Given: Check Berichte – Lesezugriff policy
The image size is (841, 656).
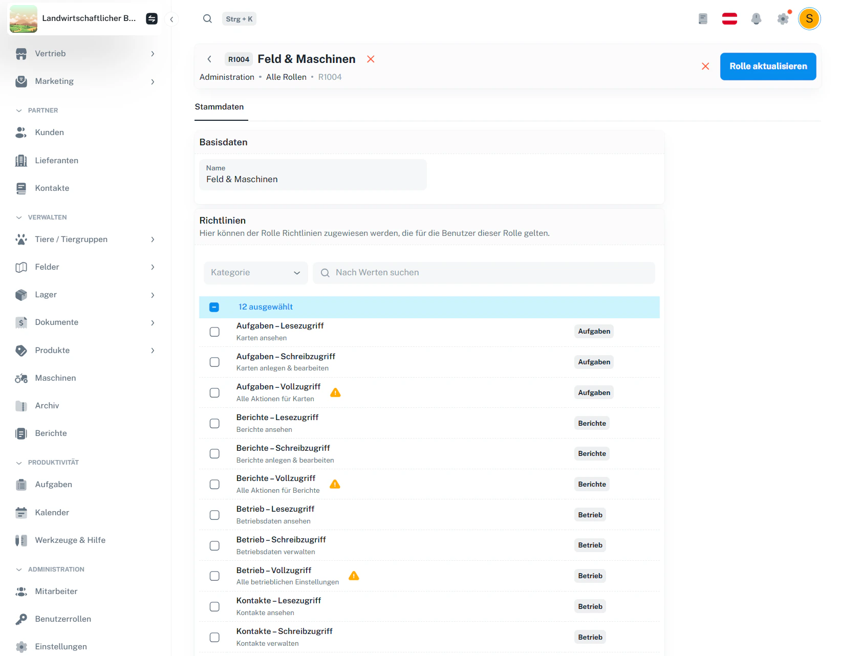Looking at the screenshot, I should 214,423.
